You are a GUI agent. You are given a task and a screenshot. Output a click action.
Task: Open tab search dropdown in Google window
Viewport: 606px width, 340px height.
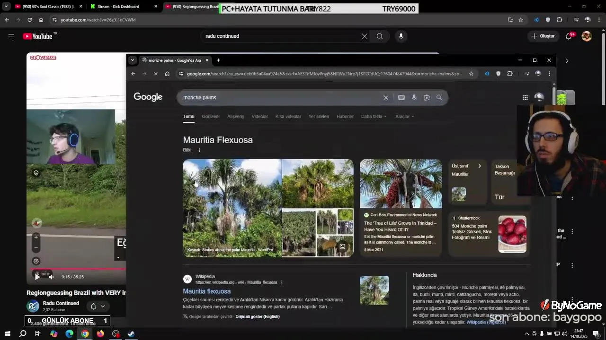[133, 60]
